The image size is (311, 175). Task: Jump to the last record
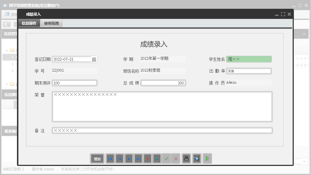pyautogui.click(x=138, y=159)
